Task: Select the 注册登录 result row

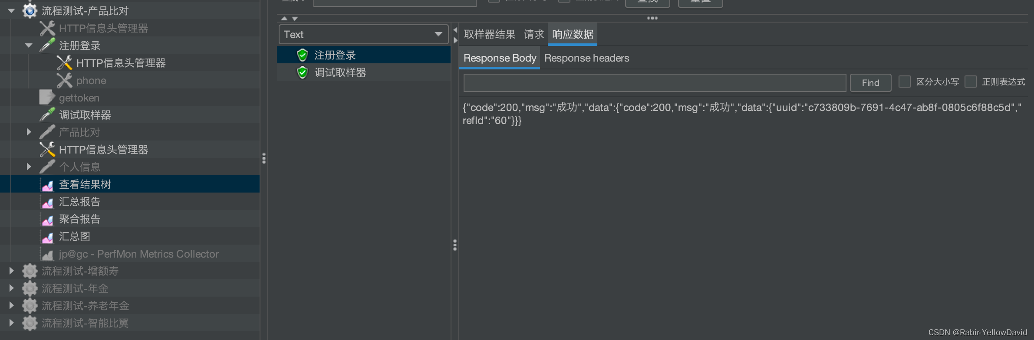Action: tap(364, 55)
